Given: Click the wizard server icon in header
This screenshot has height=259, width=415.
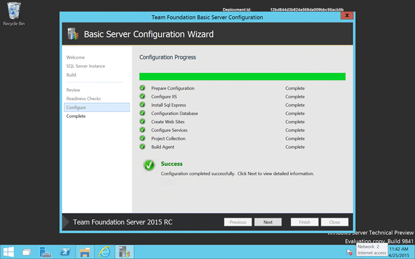Looking at the screenshot, I should coord(73,34).
